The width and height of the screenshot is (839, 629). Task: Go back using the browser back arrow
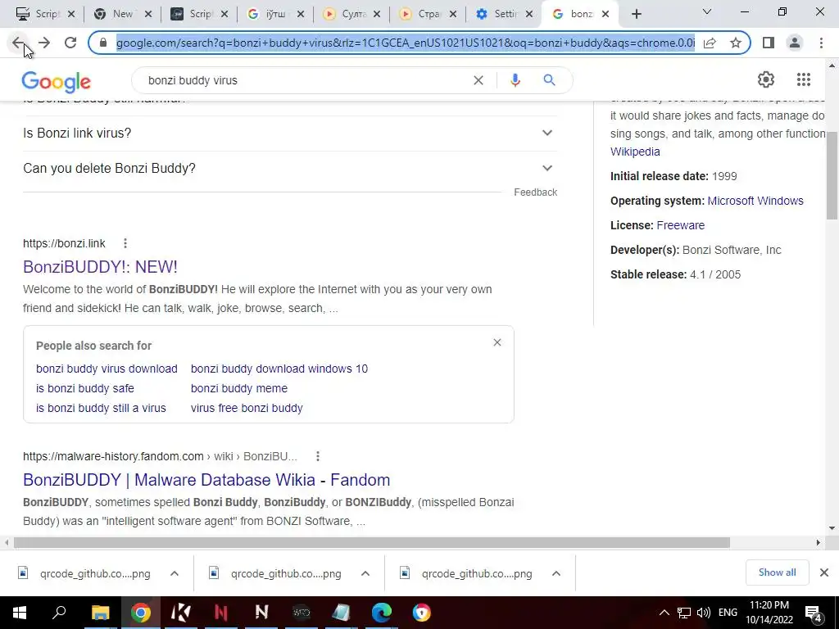[x=18, y=43]
